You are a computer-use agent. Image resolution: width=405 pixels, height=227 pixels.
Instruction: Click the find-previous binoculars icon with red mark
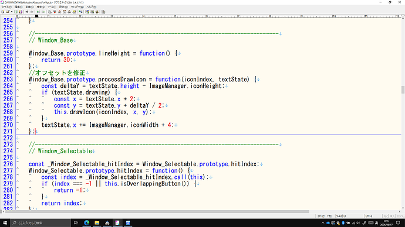pyautogui.click(x=59, y=12)
